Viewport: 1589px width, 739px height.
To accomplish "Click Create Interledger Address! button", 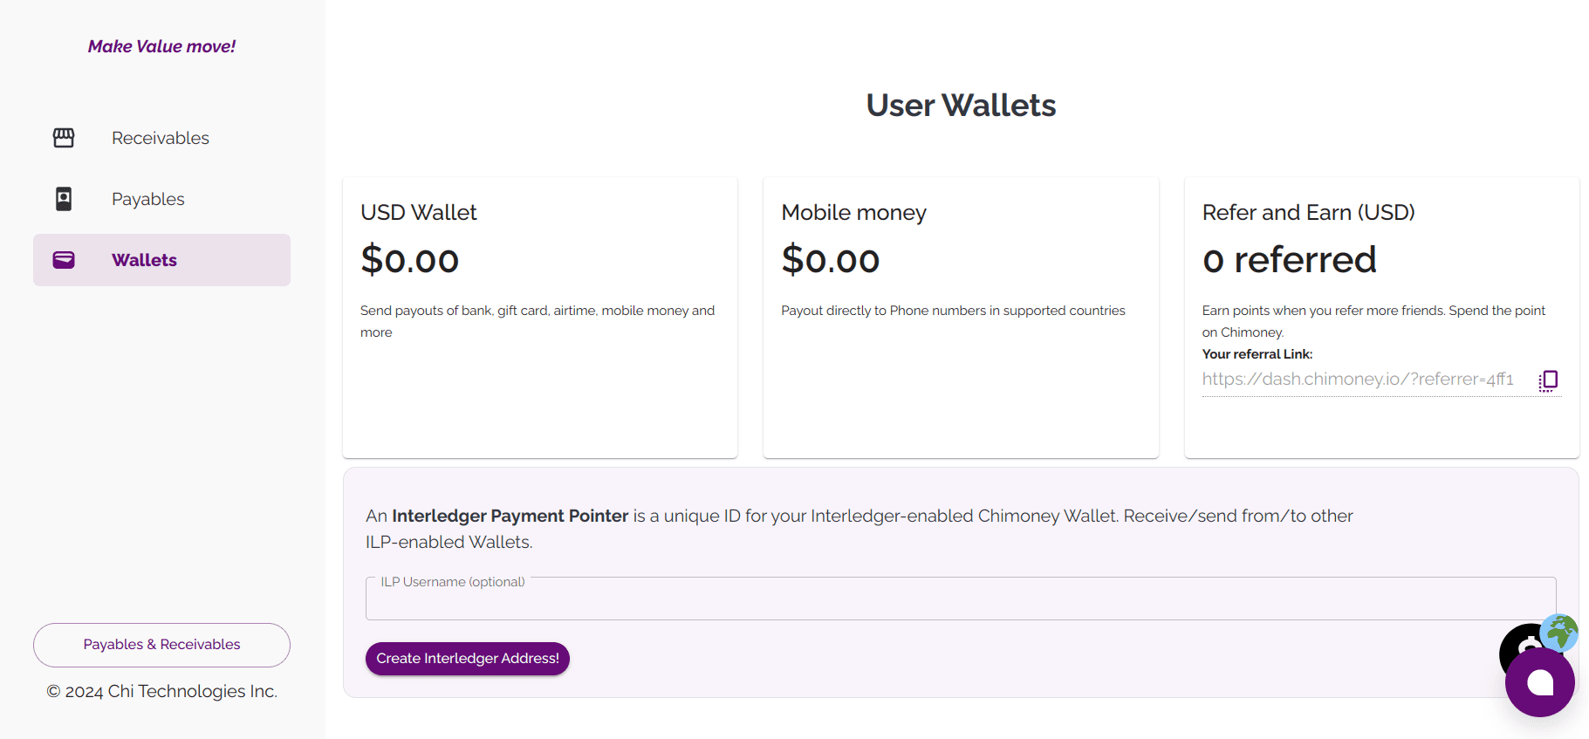I will point(468,659).
